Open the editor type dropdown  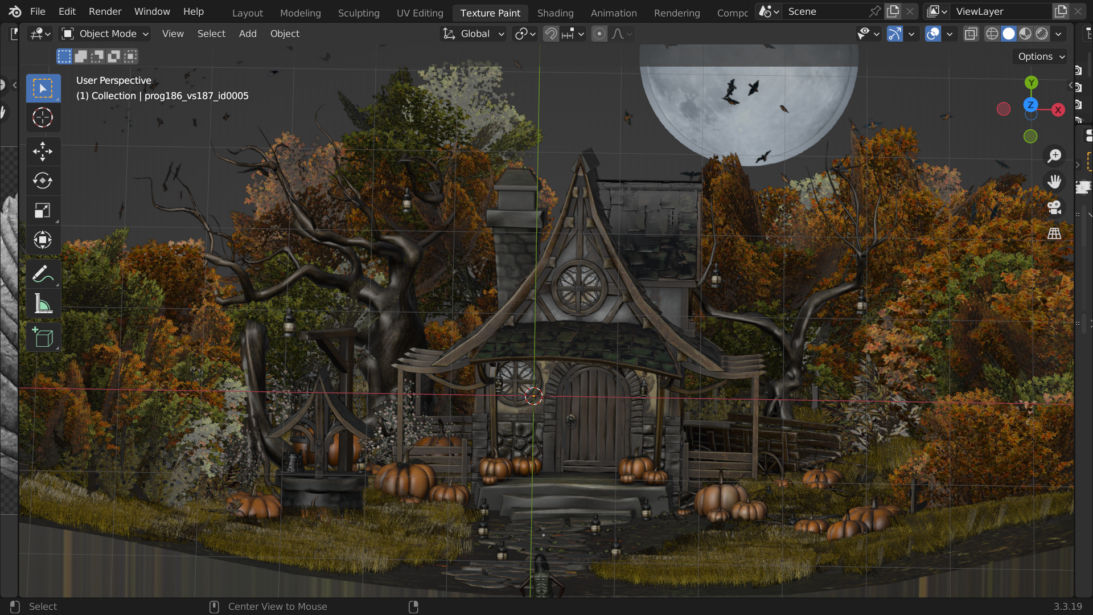(40, 34)
